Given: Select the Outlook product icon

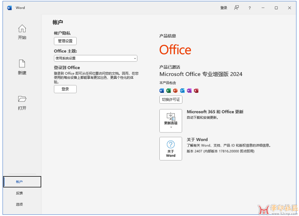Looking at the screenshot, I should pos(182,91).
